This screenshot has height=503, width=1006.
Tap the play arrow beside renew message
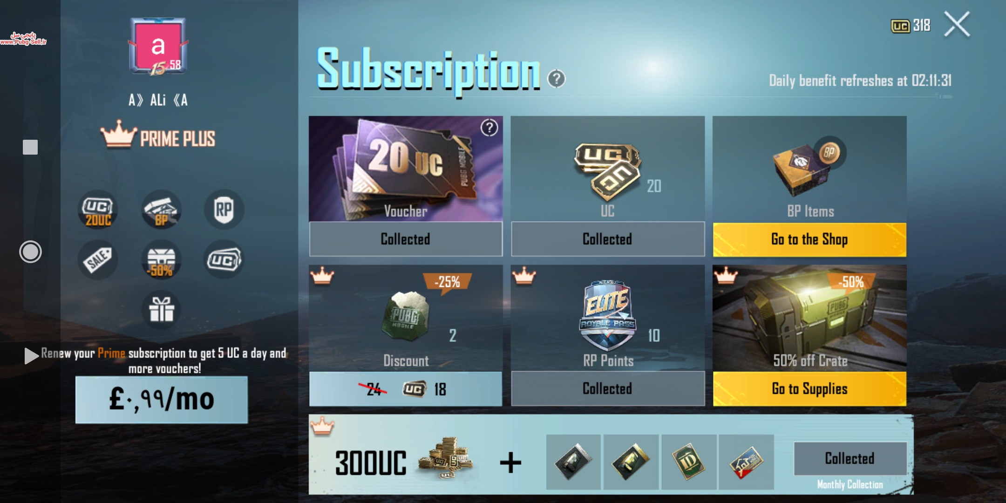click(31, 356)
